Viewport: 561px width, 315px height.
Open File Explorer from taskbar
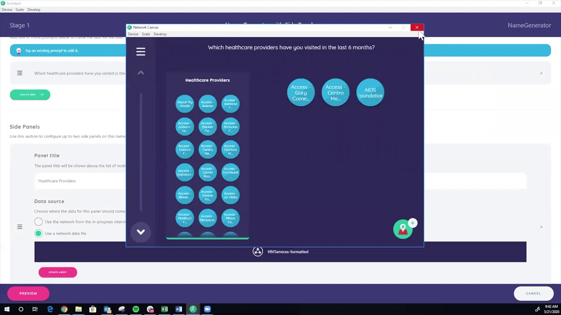point(78,309)
